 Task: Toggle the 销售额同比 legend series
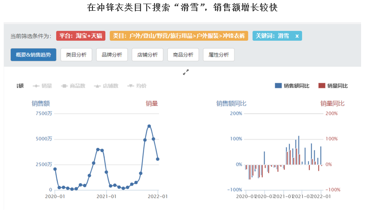292,86
